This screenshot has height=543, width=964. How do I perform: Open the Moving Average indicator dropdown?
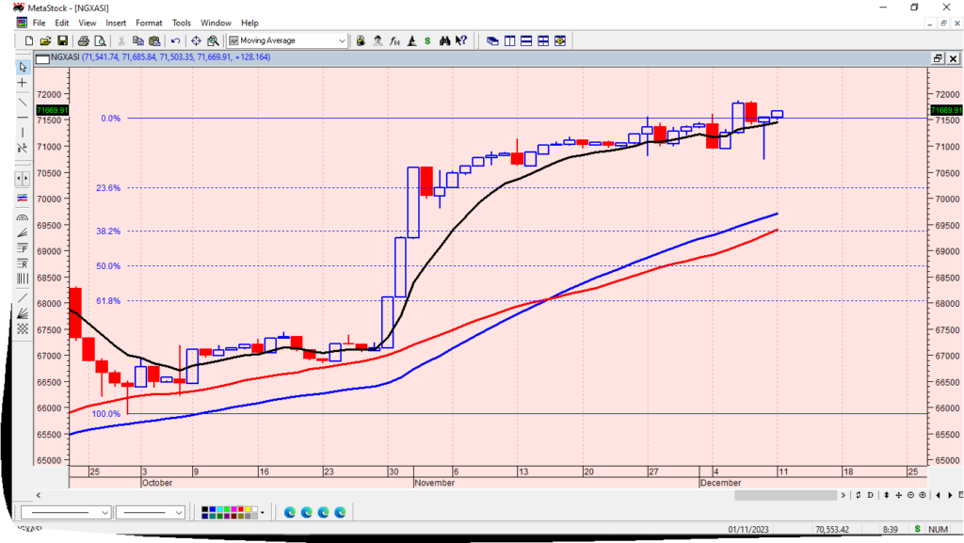pyautogui.click(x=342, y=40)
